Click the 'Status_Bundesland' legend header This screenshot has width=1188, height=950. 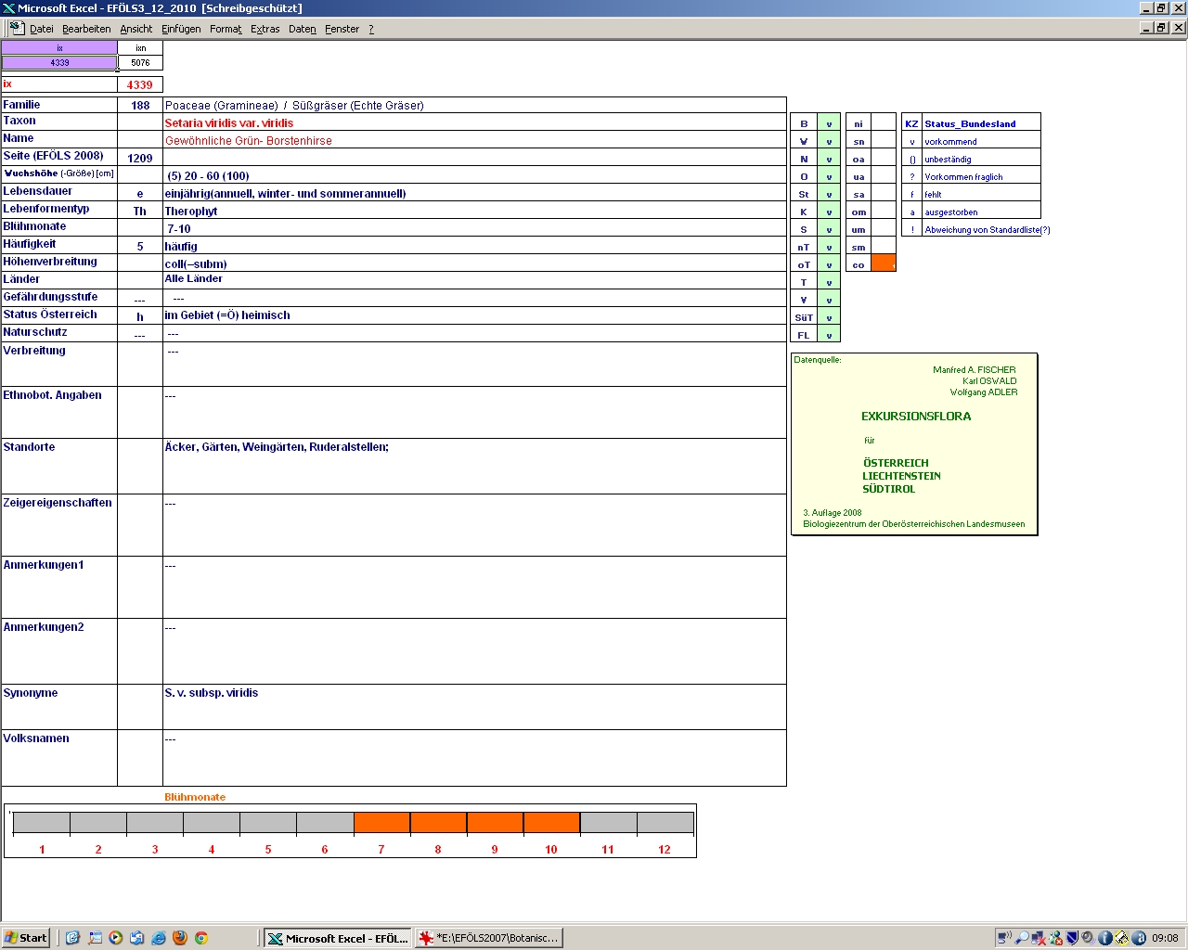[x=970, y=123]
